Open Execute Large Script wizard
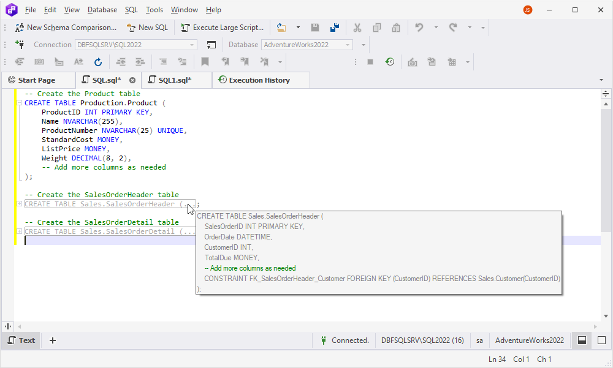The width and height of the screenshot is (613, 368). click(x=223, y=28)
